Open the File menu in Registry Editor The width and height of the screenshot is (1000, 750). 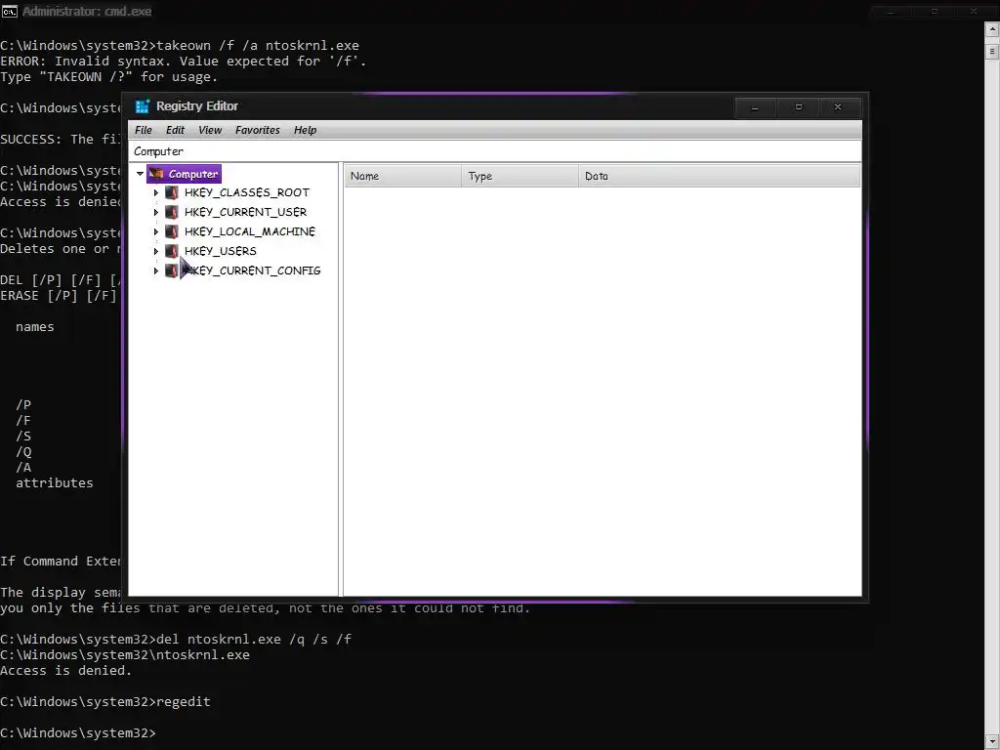pyautogui.click(x=143, y=130)
